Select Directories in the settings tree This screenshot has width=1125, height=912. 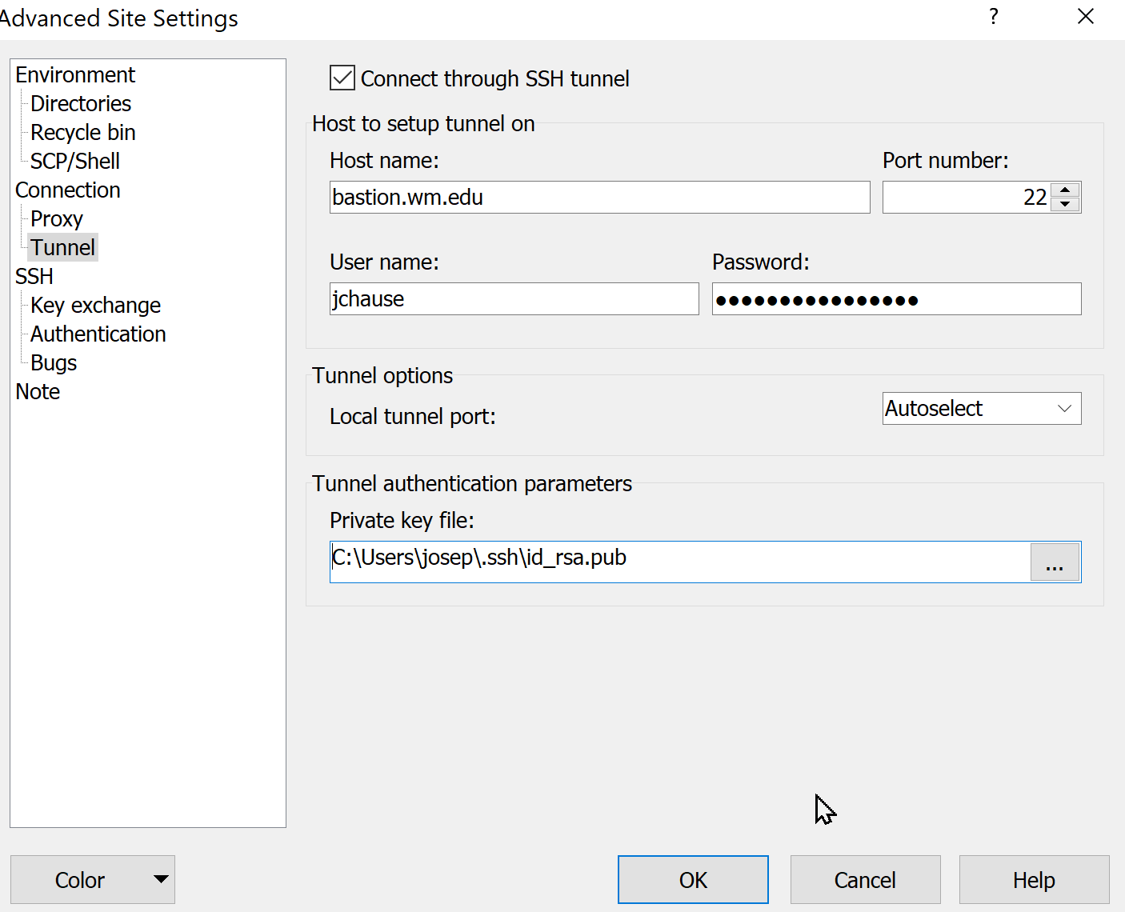point(81,104)
